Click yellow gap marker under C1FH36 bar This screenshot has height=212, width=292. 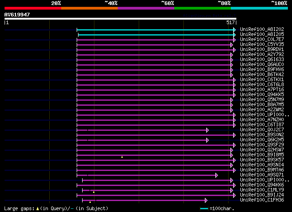click(x=90, y=202)
